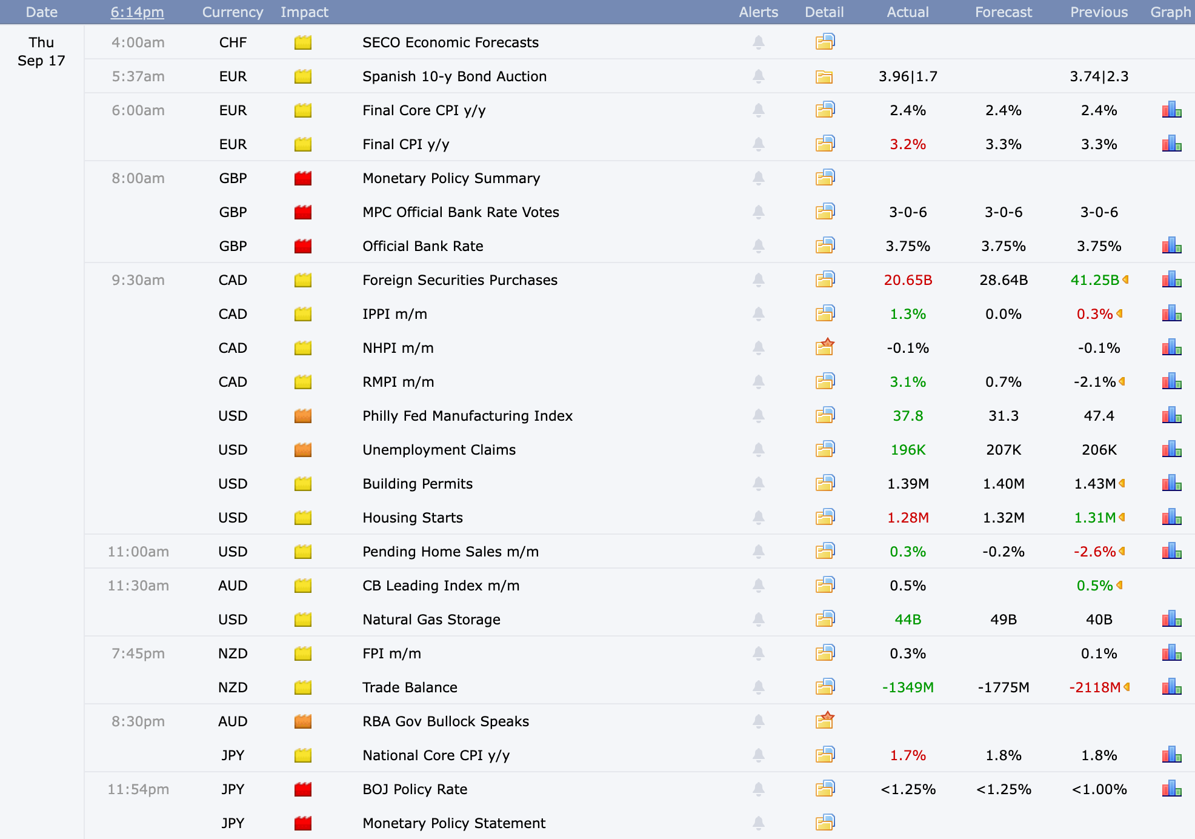This screenshot has width=1195, height=839.
Task: Click the Forecast column header
Action: (1004, 12)
